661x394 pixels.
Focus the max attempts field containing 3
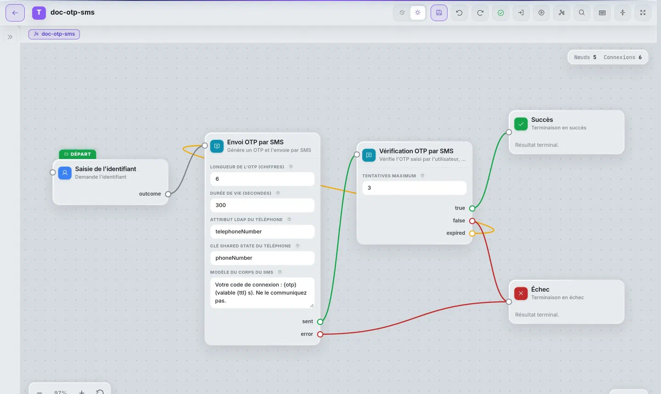point(415,188)
